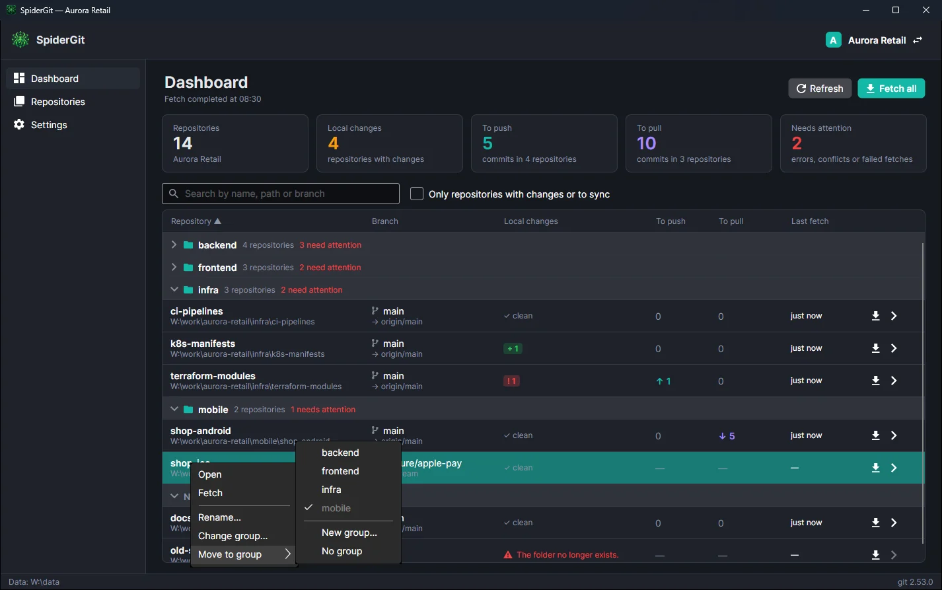Select No group in the submenu
This screenshot has width=942, height=590.
pyautogui.click(x=348, y=551)
